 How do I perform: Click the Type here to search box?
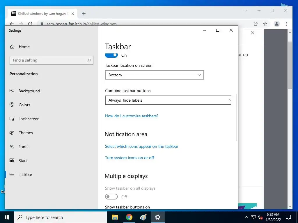click(x=61, y=217)
